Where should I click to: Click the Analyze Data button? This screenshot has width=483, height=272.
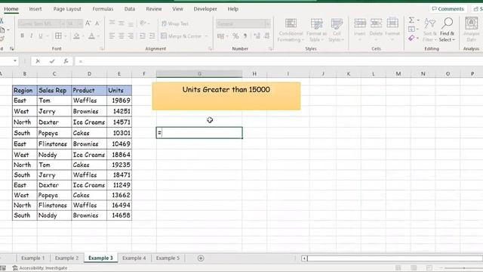click(471, 30)
